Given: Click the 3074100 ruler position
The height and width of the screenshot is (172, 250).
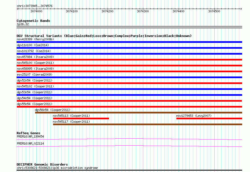Looking at the screenshot, I should coord(72,11).
